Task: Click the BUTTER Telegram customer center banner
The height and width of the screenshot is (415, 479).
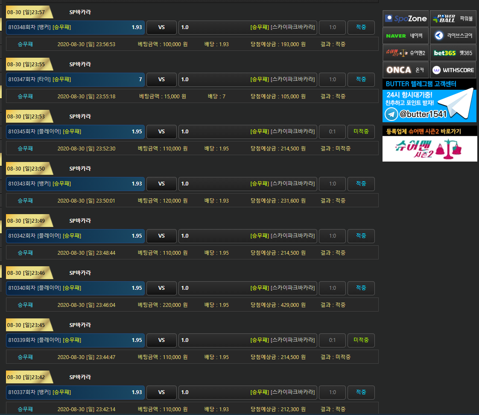Action: pyautogui.click(x=429, y=100)
